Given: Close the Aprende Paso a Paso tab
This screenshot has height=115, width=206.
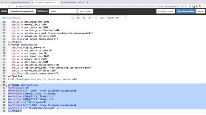Looking at the screenshot, I should click(84, 3).
